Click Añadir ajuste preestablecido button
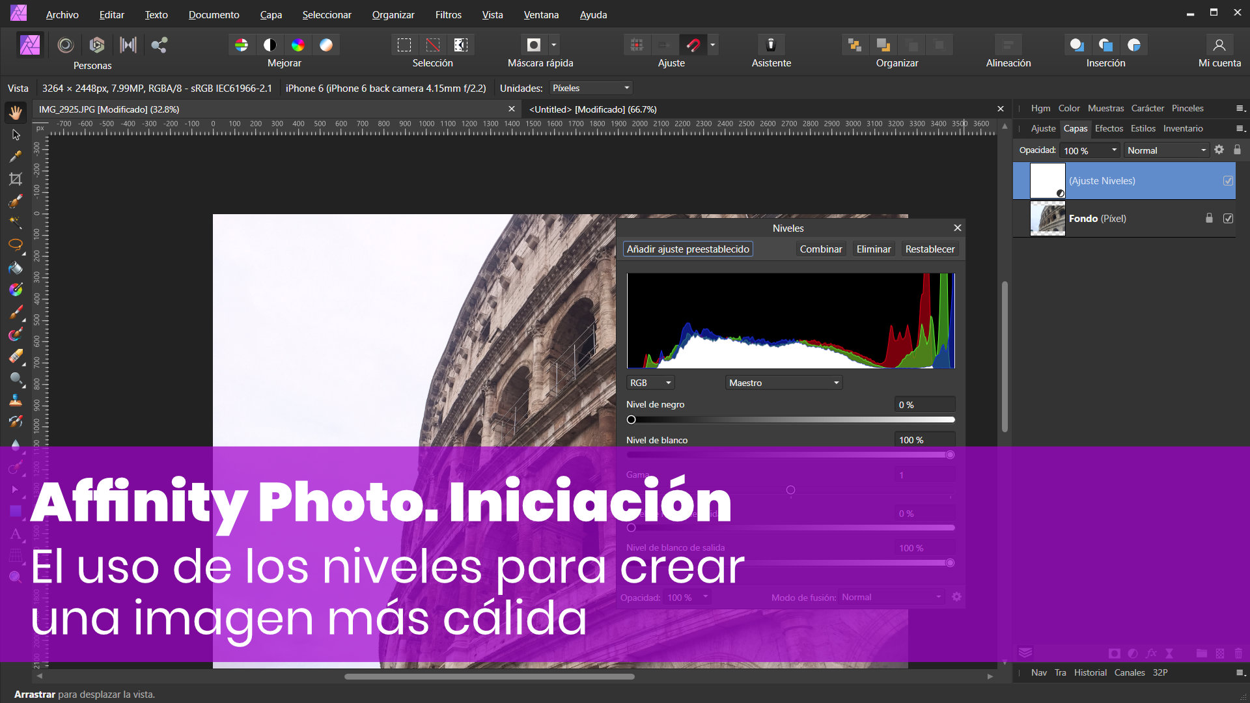1250x703 pixels. coord(687,249)
